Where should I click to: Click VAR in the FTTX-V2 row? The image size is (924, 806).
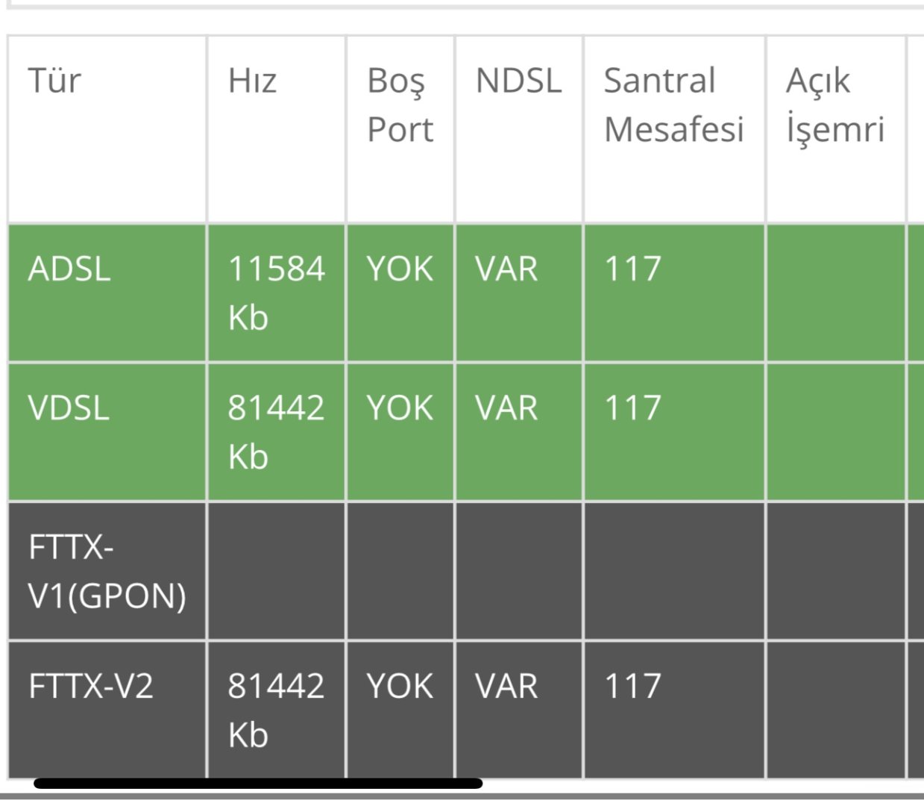point(506,687)
